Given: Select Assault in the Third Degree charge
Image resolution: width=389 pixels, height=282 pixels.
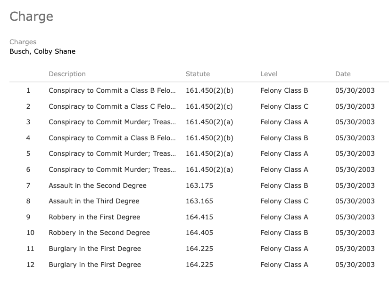Looking at the screenshot, I should pyautogui.click(x=94, y=201).
